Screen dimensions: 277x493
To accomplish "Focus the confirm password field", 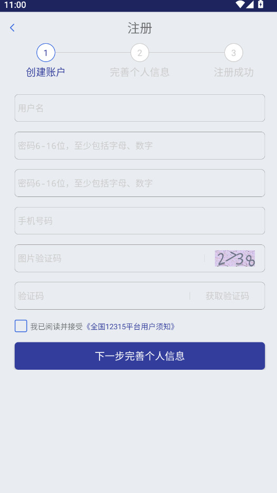I will pos(140,183).
